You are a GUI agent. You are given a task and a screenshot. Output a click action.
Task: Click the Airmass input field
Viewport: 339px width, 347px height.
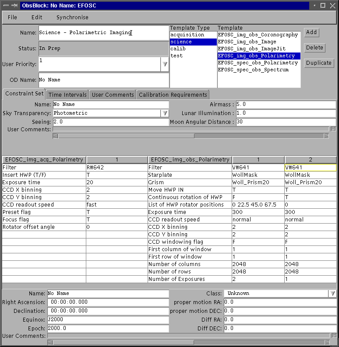(x=286, y=105)
